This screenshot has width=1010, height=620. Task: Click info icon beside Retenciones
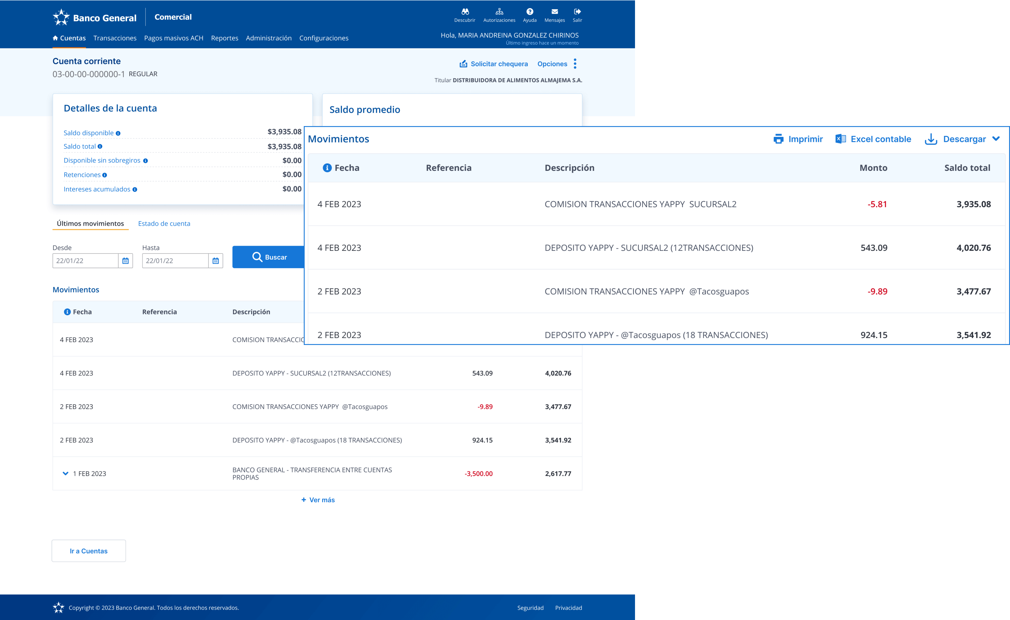105,175
